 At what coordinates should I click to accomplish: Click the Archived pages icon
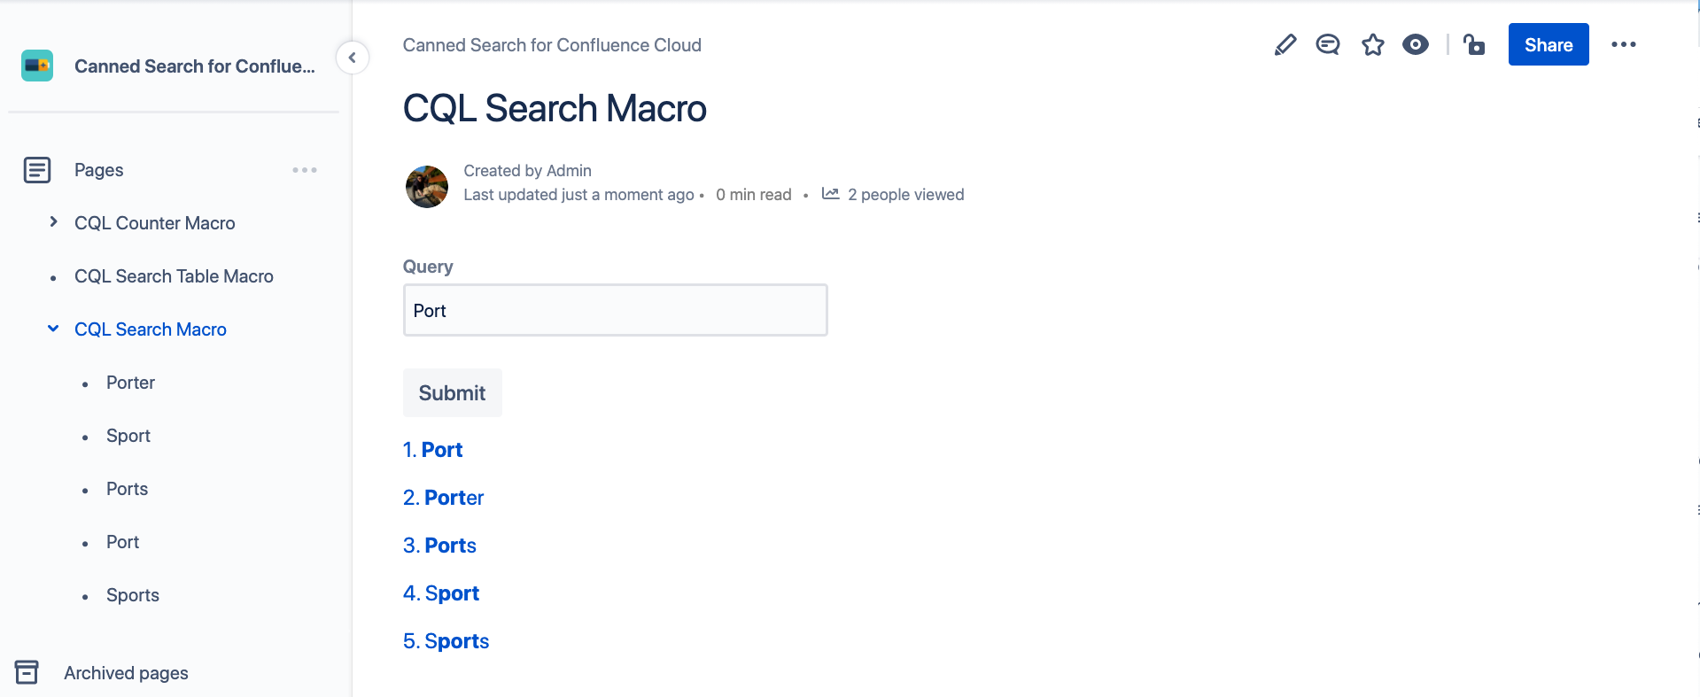27,672
